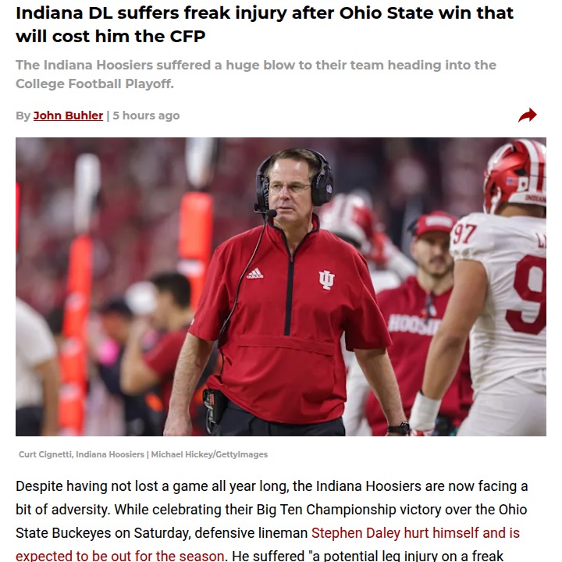Click the coach's glasses in the photo
The height and width of the screenshot is (562, 562).
coord(289,187)
